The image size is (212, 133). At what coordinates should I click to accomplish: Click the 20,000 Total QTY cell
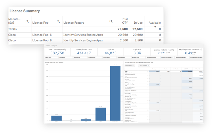pos(123,35)
